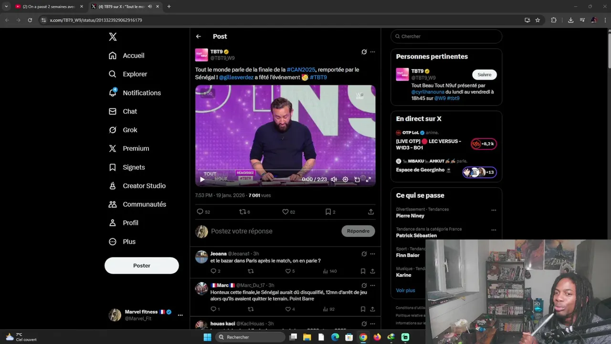Click the #CAN2025 hashtag
The height and width of the screenshot is (344, 611).
tap(301, 70)
